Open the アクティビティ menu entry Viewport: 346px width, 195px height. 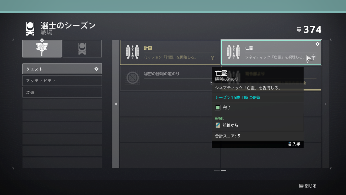62,80
